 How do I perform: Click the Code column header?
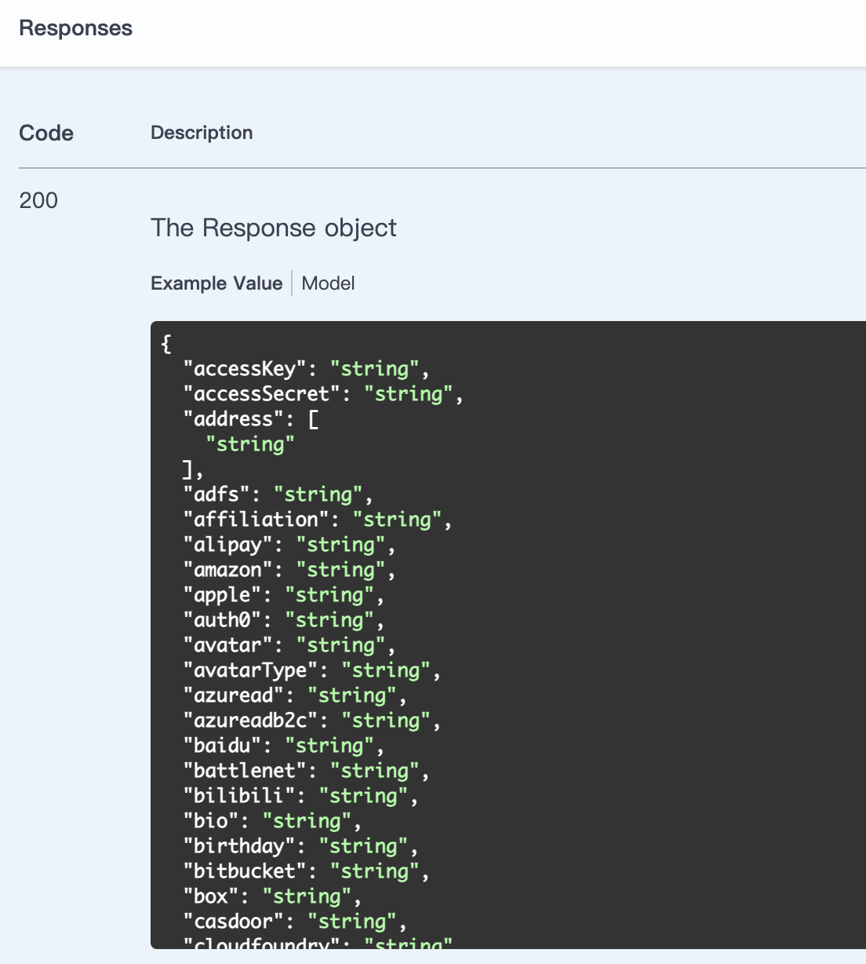46,133
